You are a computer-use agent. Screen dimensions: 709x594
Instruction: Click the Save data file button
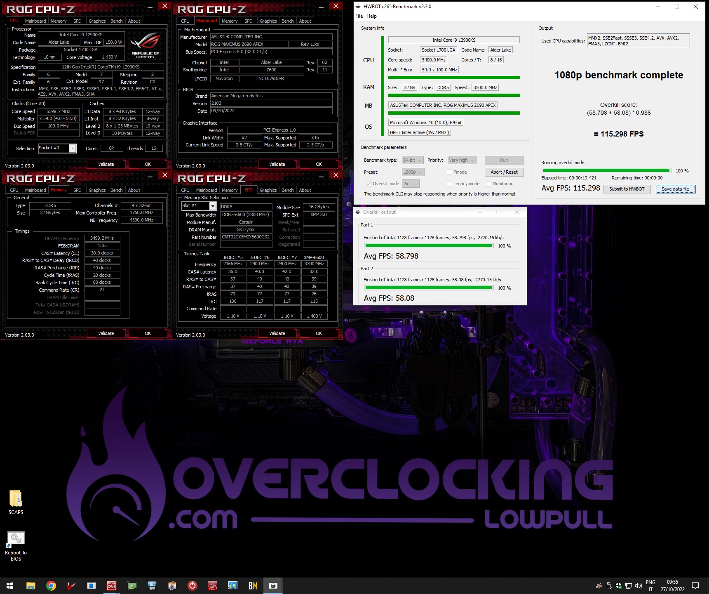pos(675,189)
